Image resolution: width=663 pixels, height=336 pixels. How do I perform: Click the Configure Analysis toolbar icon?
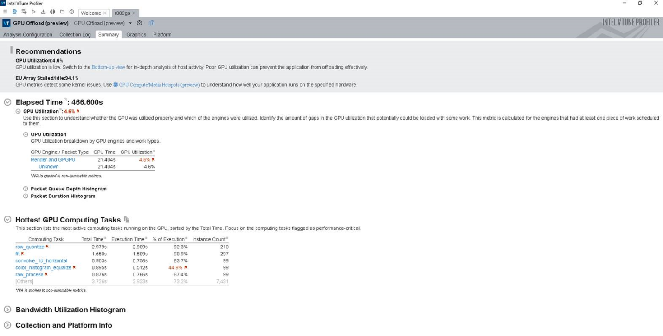point(24,12)
